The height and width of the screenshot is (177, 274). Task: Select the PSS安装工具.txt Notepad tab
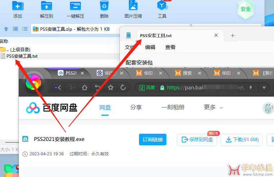coord(181,36)
